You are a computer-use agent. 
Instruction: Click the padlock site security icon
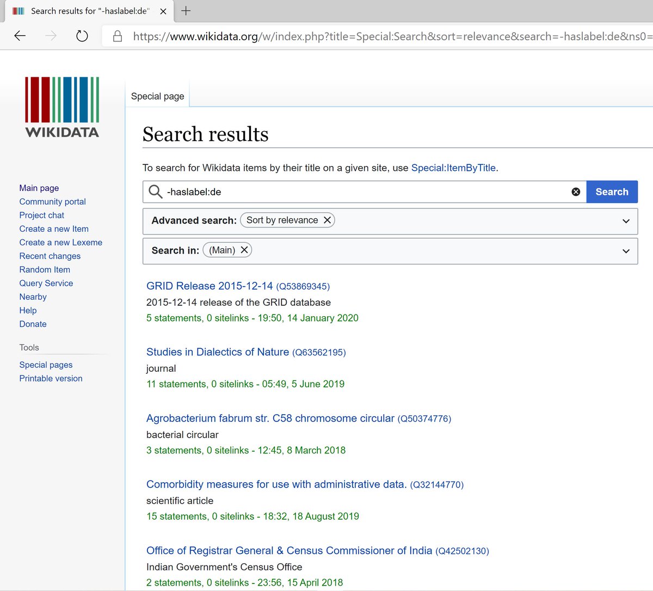(117, 36)
